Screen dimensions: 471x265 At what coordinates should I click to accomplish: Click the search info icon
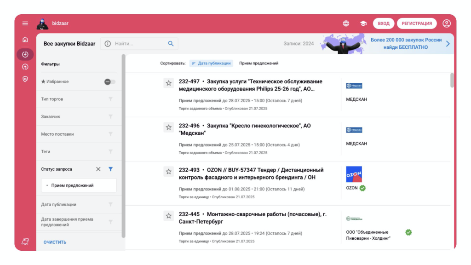[x=108, y=44]
